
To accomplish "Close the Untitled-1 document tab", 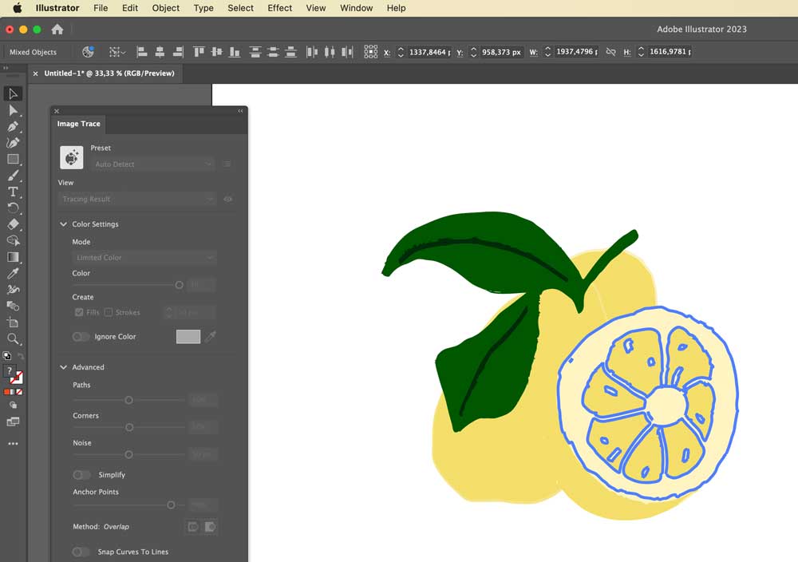I will (36, 73).
